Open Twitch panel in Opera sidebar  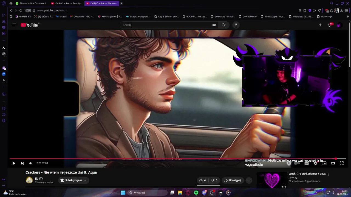[x=4, y=68]
